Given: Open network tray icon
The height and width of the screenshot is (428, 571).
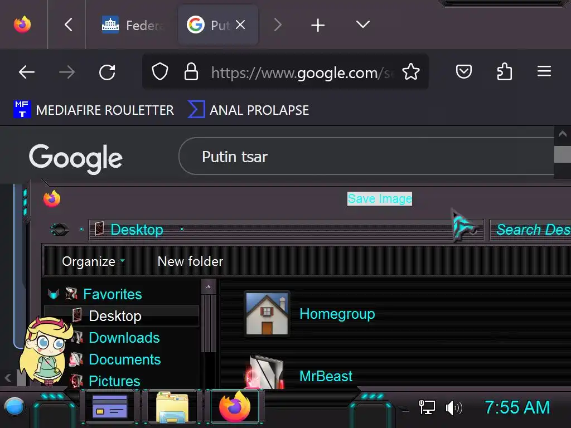Looking at the screenshot, I should 427,407.
